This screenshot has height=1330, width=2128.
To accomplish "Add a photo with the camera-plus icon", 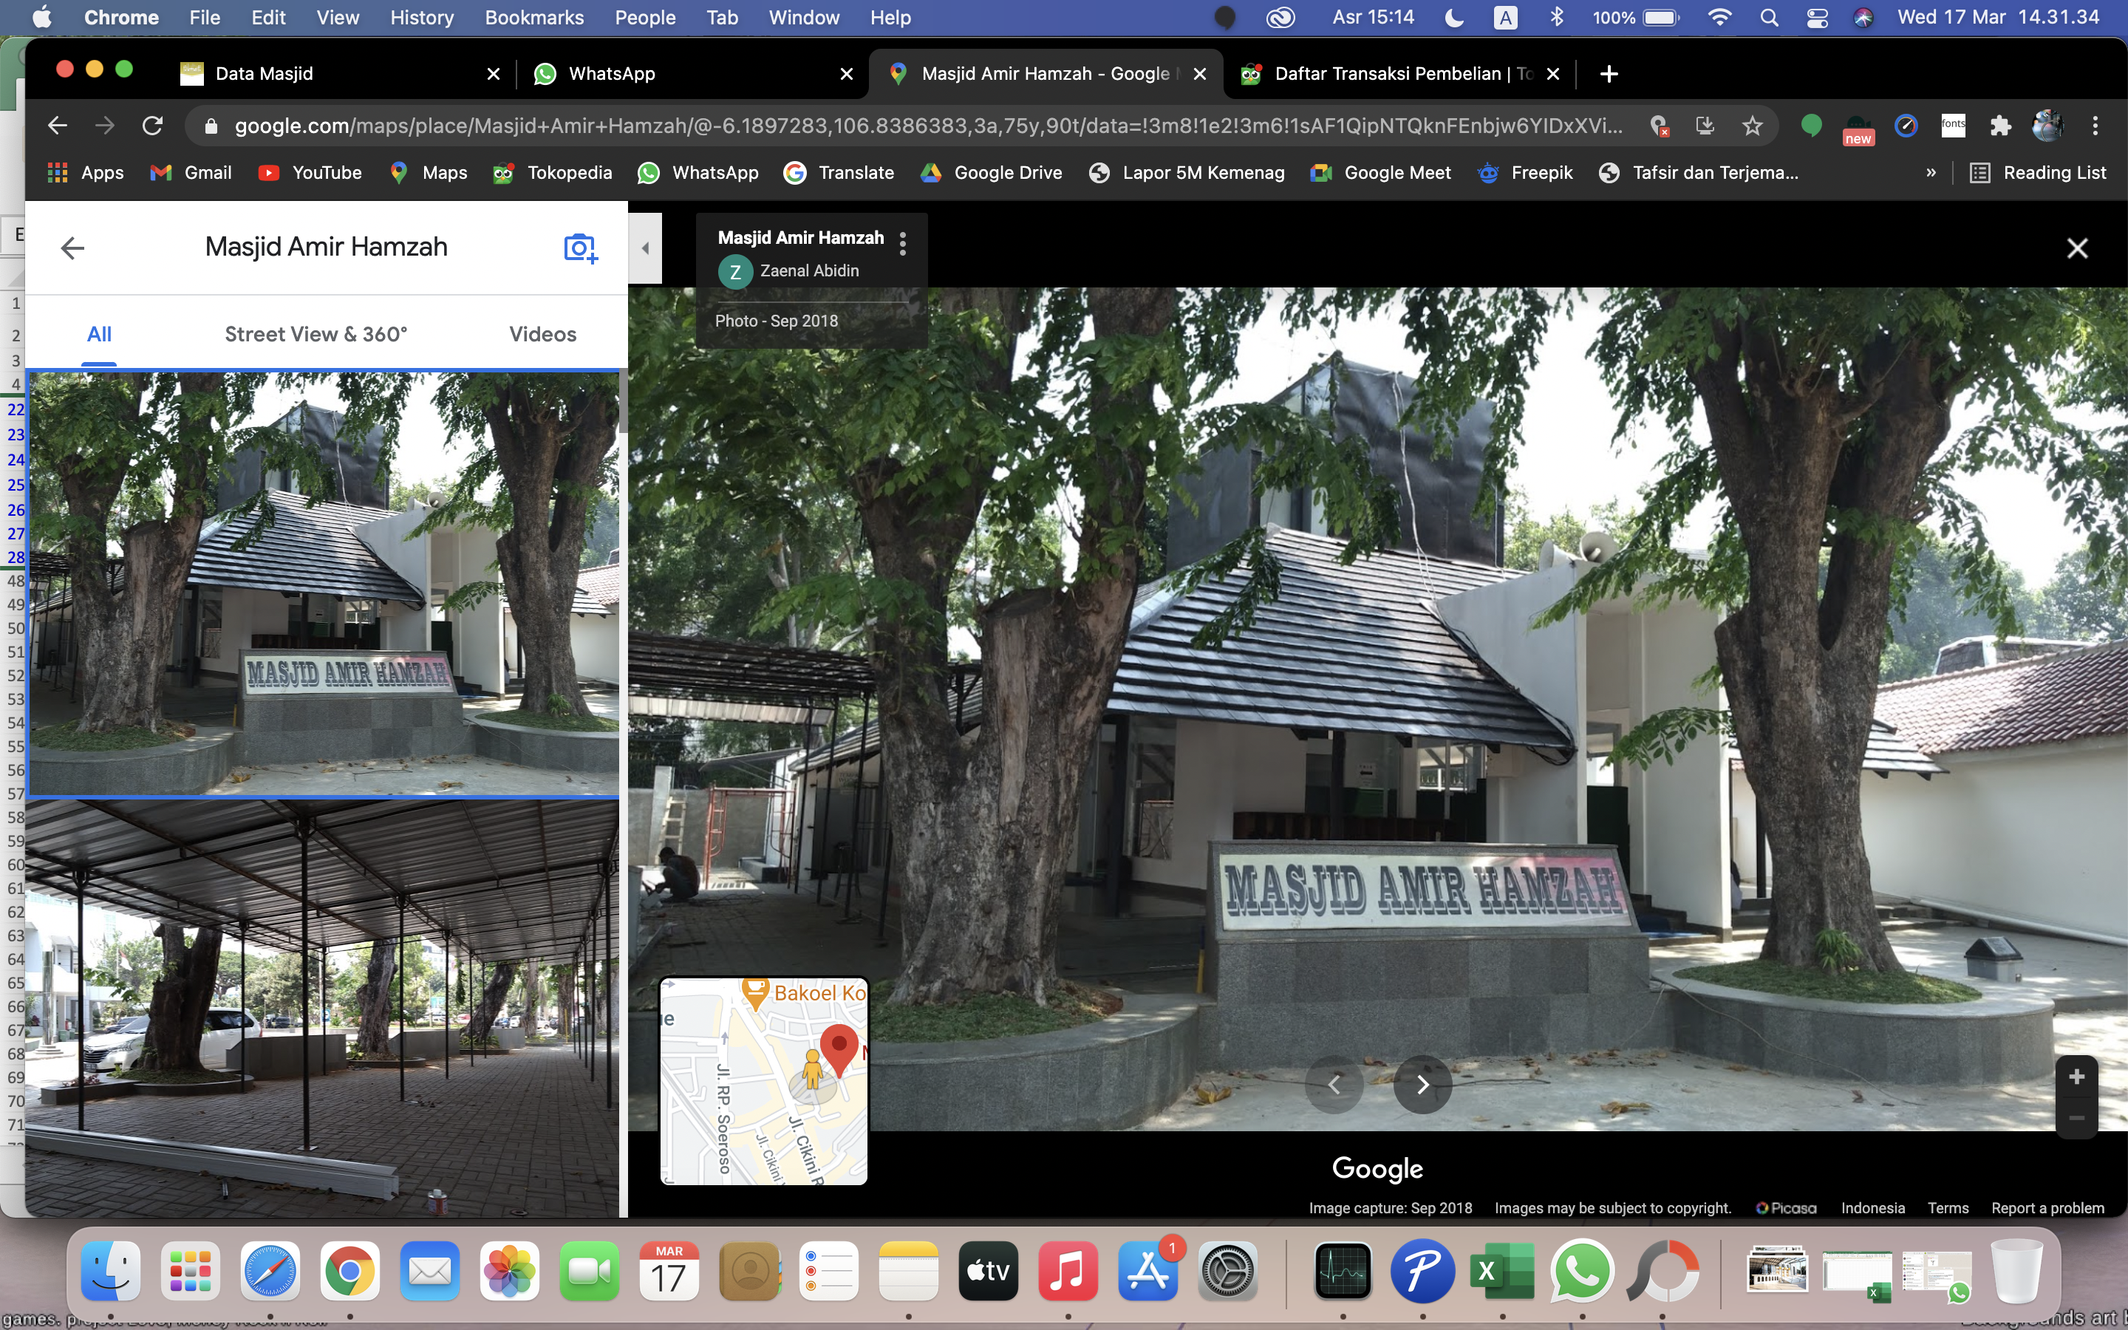I will [x=580, y=248].
